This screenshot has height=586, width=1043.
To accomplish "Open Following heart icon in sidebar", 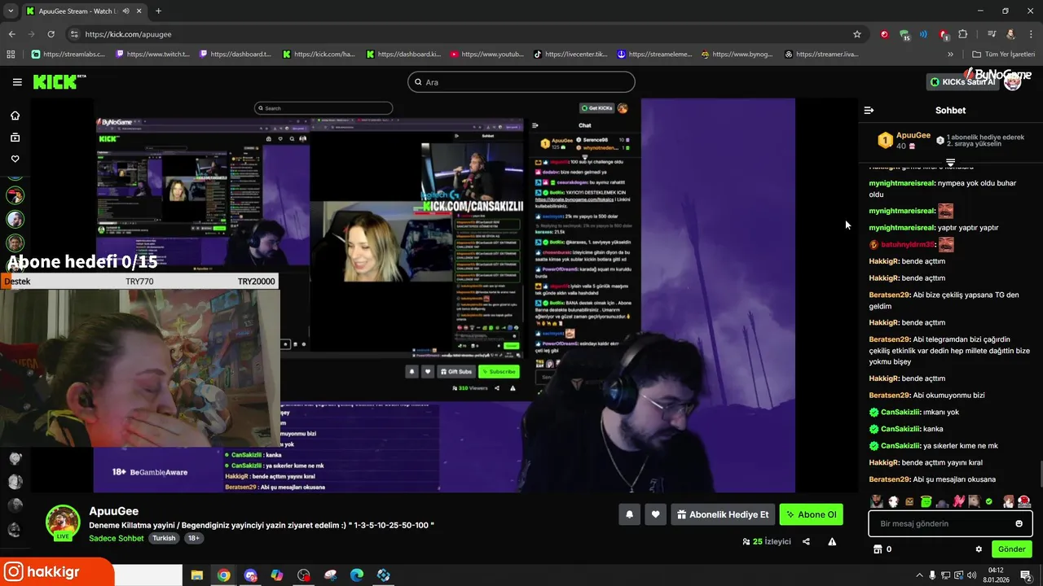I will pyautogui.click(x=15, y=159).
